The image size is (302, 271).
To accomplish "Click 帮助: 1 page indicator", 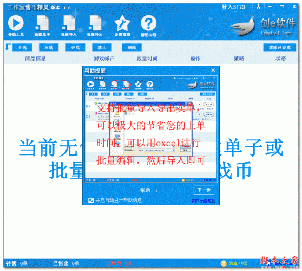I will click(149, 190).
